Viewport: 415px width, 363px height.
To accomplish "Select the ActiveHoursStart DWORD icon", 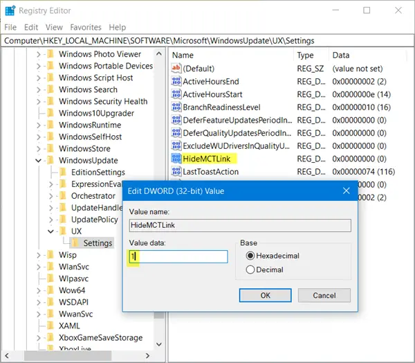I will (176, 94).
